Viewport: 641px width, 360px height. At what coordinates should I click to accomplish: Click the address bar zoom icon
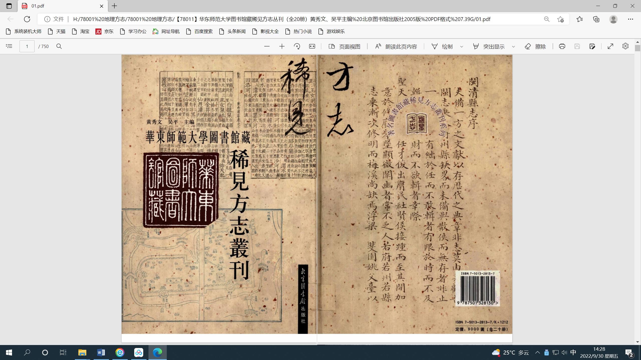(x=547, y=19)
